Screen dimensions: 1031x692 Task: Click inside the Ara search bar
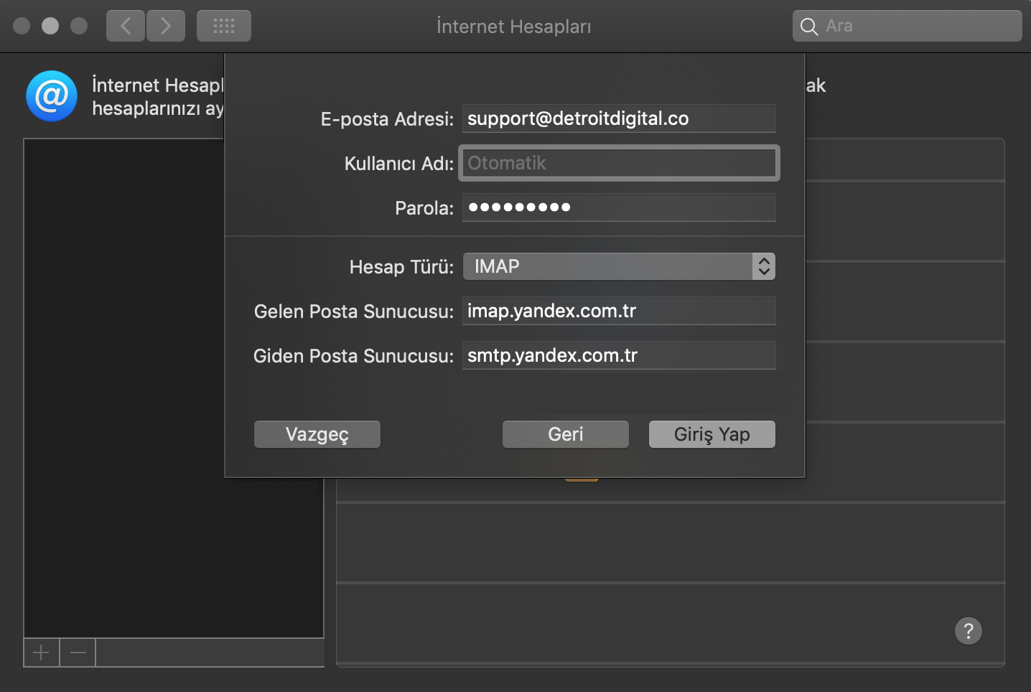click(905, 26)
